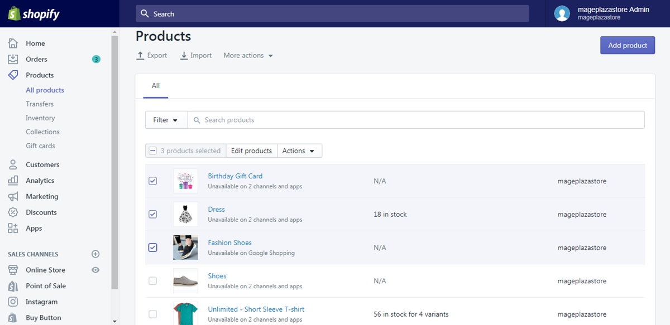
Task: Click the search magnifier in top bar
Action: 145,13
